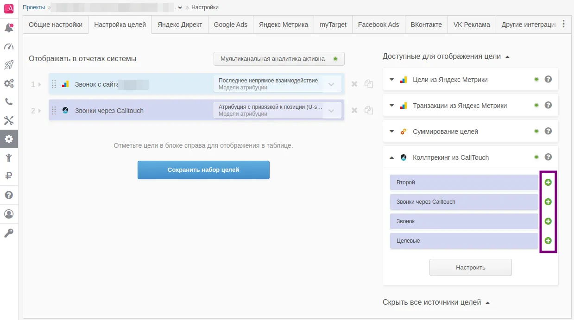
Task: Open the person figure sidebar icon
Action: tap(9, 157)
